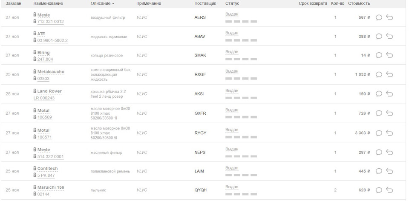The height and width of the screenshot is (201, 409).
Task: Expand Выдан status for the LAIM supplier row
Action: pos(231,168)
